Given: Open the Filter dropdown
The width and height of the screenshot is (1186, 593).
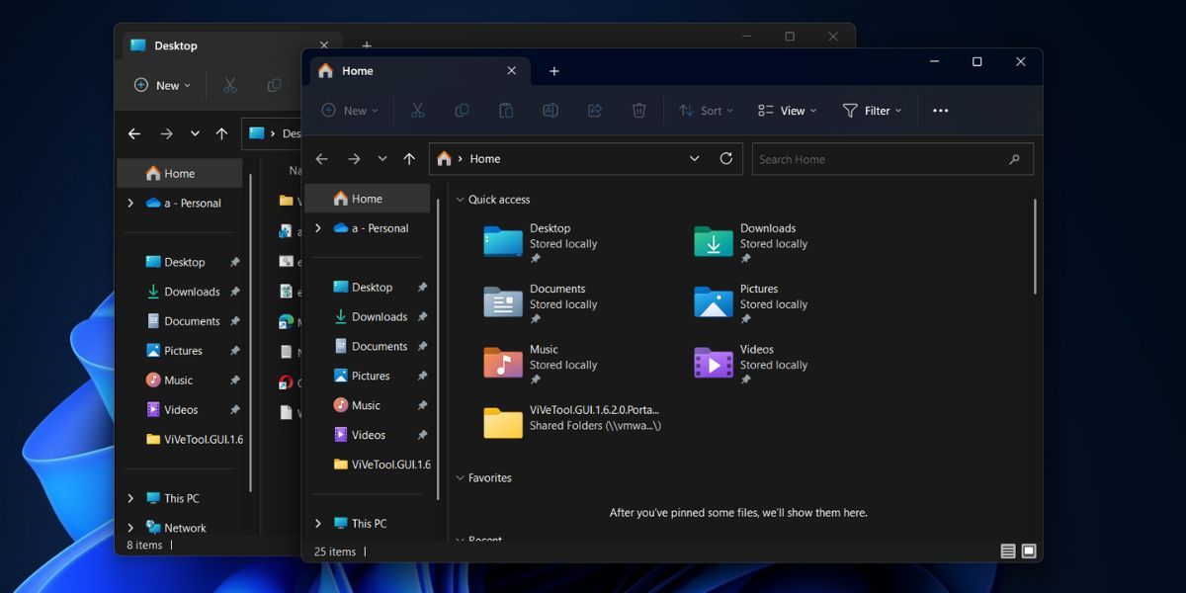Looking at the screenshot, I should pyautogui.click(x=872, y=110).
